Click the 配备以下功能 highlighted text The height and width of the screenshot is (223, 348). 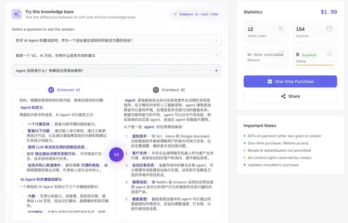(39, 131)
